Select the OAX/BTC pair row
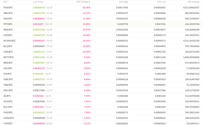 pos(101,19)
